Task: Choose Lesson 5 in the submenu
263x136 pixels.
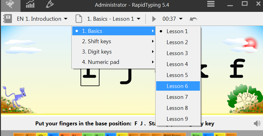Action: tap(178, 75)
